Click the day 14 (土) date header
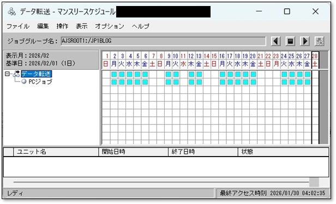The image size is (336, 204). pos(207,60)
